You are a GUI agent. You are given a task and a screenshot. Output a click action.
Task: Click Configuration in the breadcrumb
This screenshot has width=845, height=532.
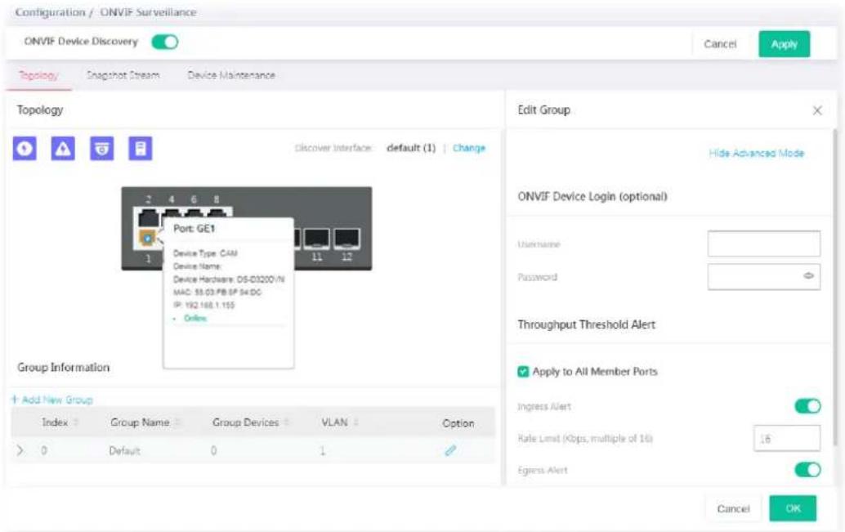coord(50,12)
